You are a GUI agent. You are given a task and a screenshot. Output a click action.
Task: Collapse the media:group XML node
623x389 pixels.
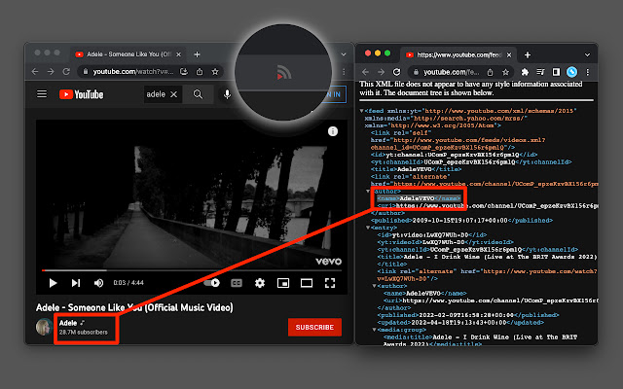pos(374,330)
